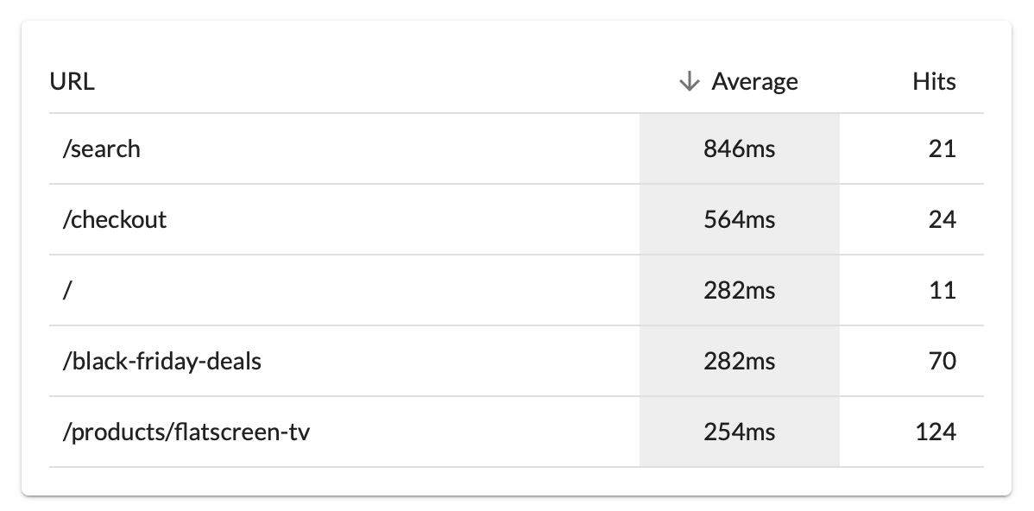Click the descending sort arrow icon
The width and height of the screenshot is (1034, 511).
point(688,82)
